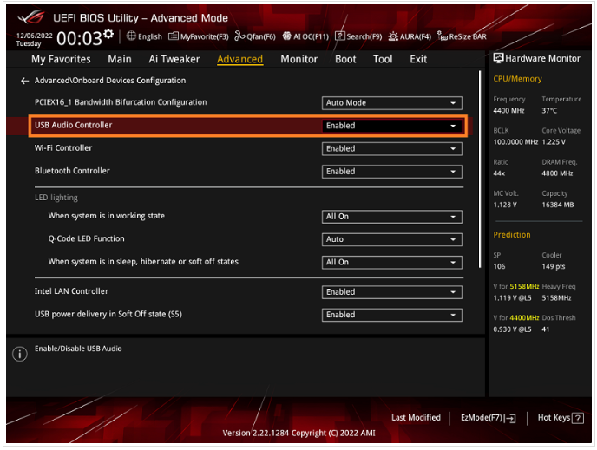Click the date 12/06/2022
597x450 pixels.
tap(34, 36)
